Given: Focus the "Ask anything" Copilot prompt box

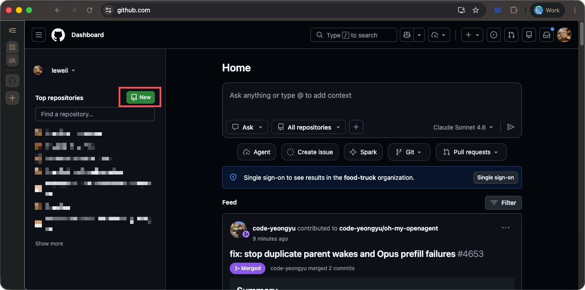Looking at the screenshot, I should pyautogui.click(x=372, y=96).
